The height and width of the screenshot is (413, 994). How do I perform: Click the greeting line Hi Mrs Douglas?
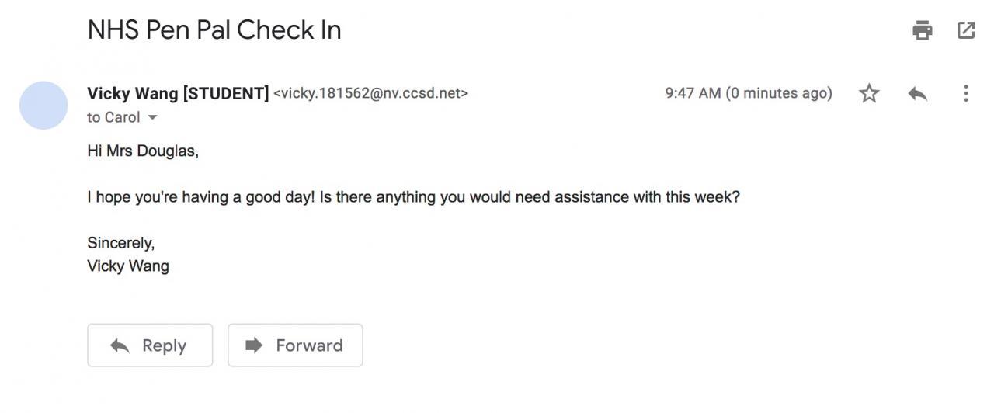pyautogui.click(x=143, y=151)
